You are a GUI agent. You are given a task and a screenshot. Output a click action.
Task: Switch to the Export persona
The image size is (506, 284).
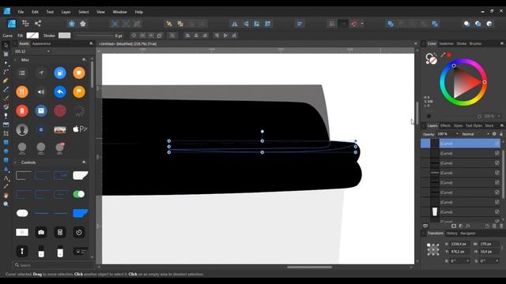click(38, 24)
